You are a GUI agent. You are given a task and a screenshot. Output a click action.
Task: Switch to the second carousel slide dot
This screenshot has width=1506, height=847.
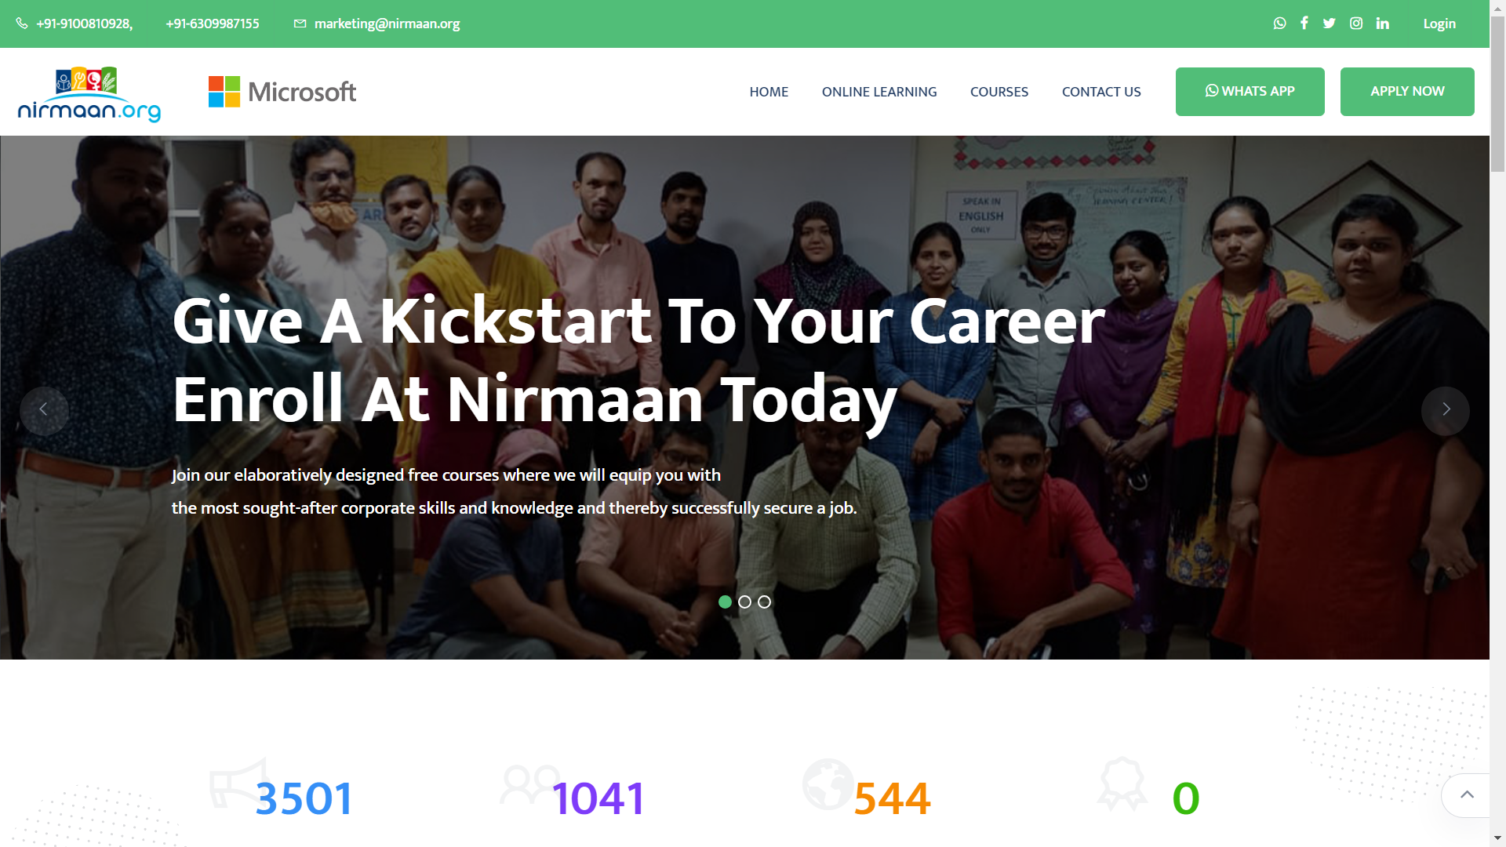(744, 602)
